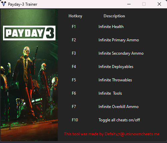Click Infinite Overkill Ammo text
167x143 pixels.
(119, 107)
